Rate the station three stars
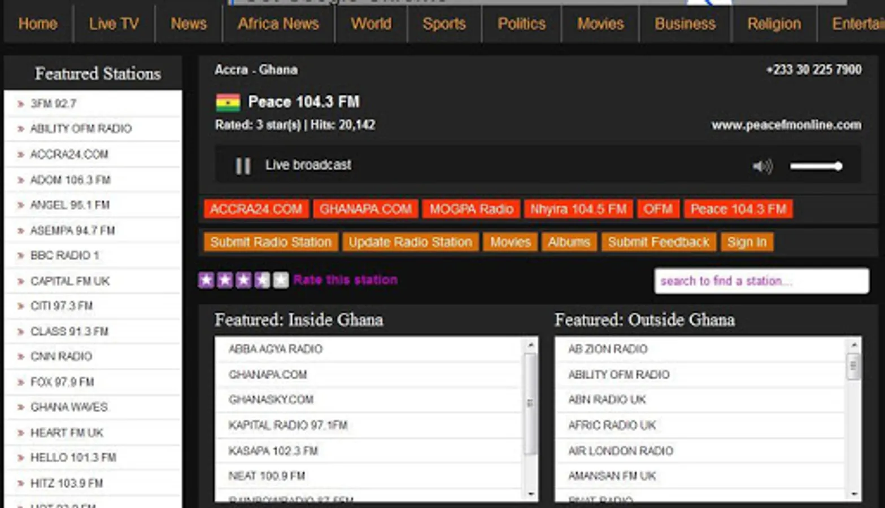 (243, 280)
